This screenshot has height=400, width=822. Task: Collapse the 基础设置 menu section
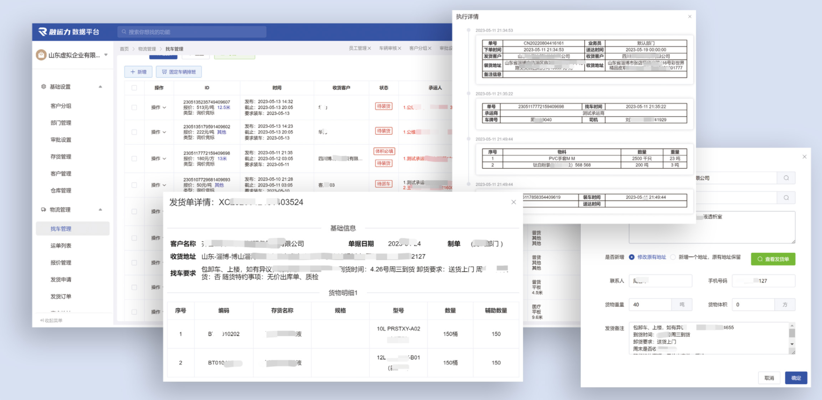[x=100, y=87]
